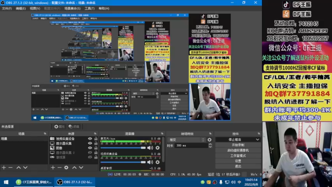Toggle the lock on 显示器采集 source
This screenshot has height=187, width=332.
coord(96,143)
